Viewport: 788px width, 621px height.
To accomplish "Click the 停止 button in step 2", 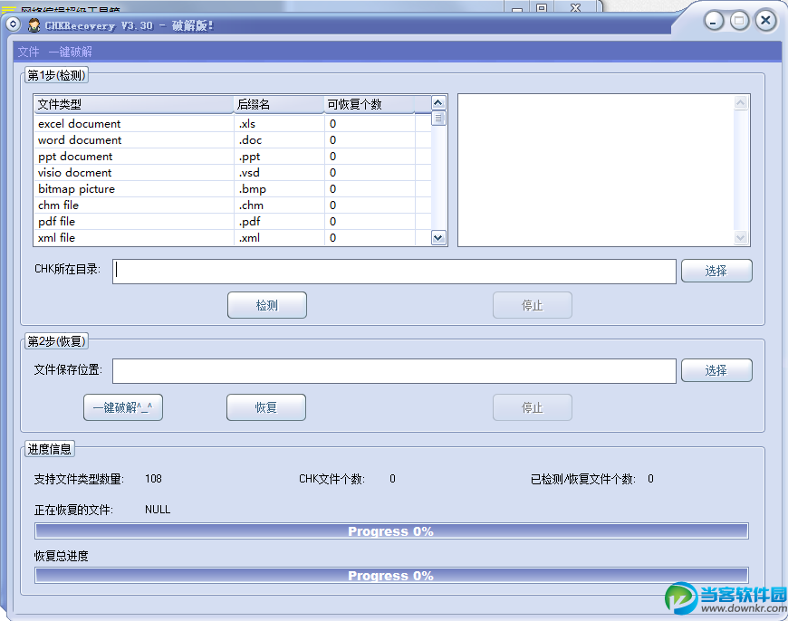I will click(533, 407).
